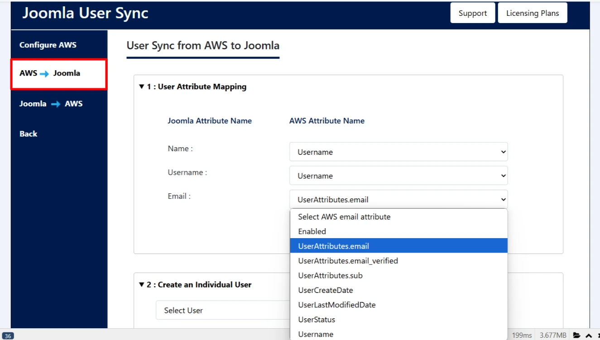The image size is (600, 340).
Task: Click the AWS Attribute Name column header
Action: pos(327,121)
